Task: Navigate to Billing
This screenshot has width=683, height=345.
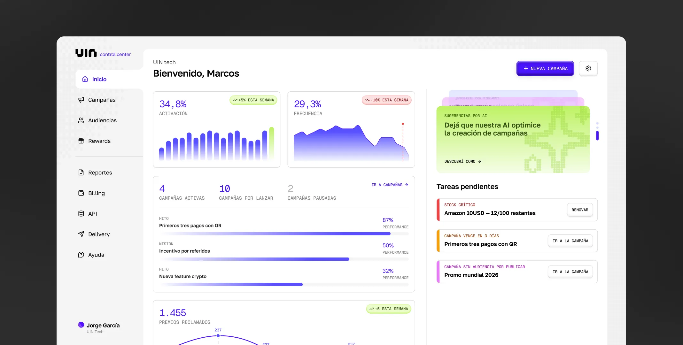Action: pyautogui.click(x=97, y=193)
